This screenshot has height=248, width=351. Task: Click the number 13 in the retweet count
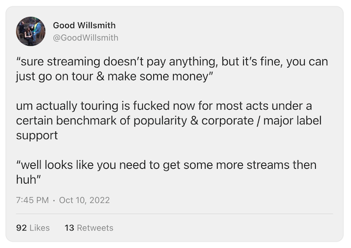coord(68,227)
